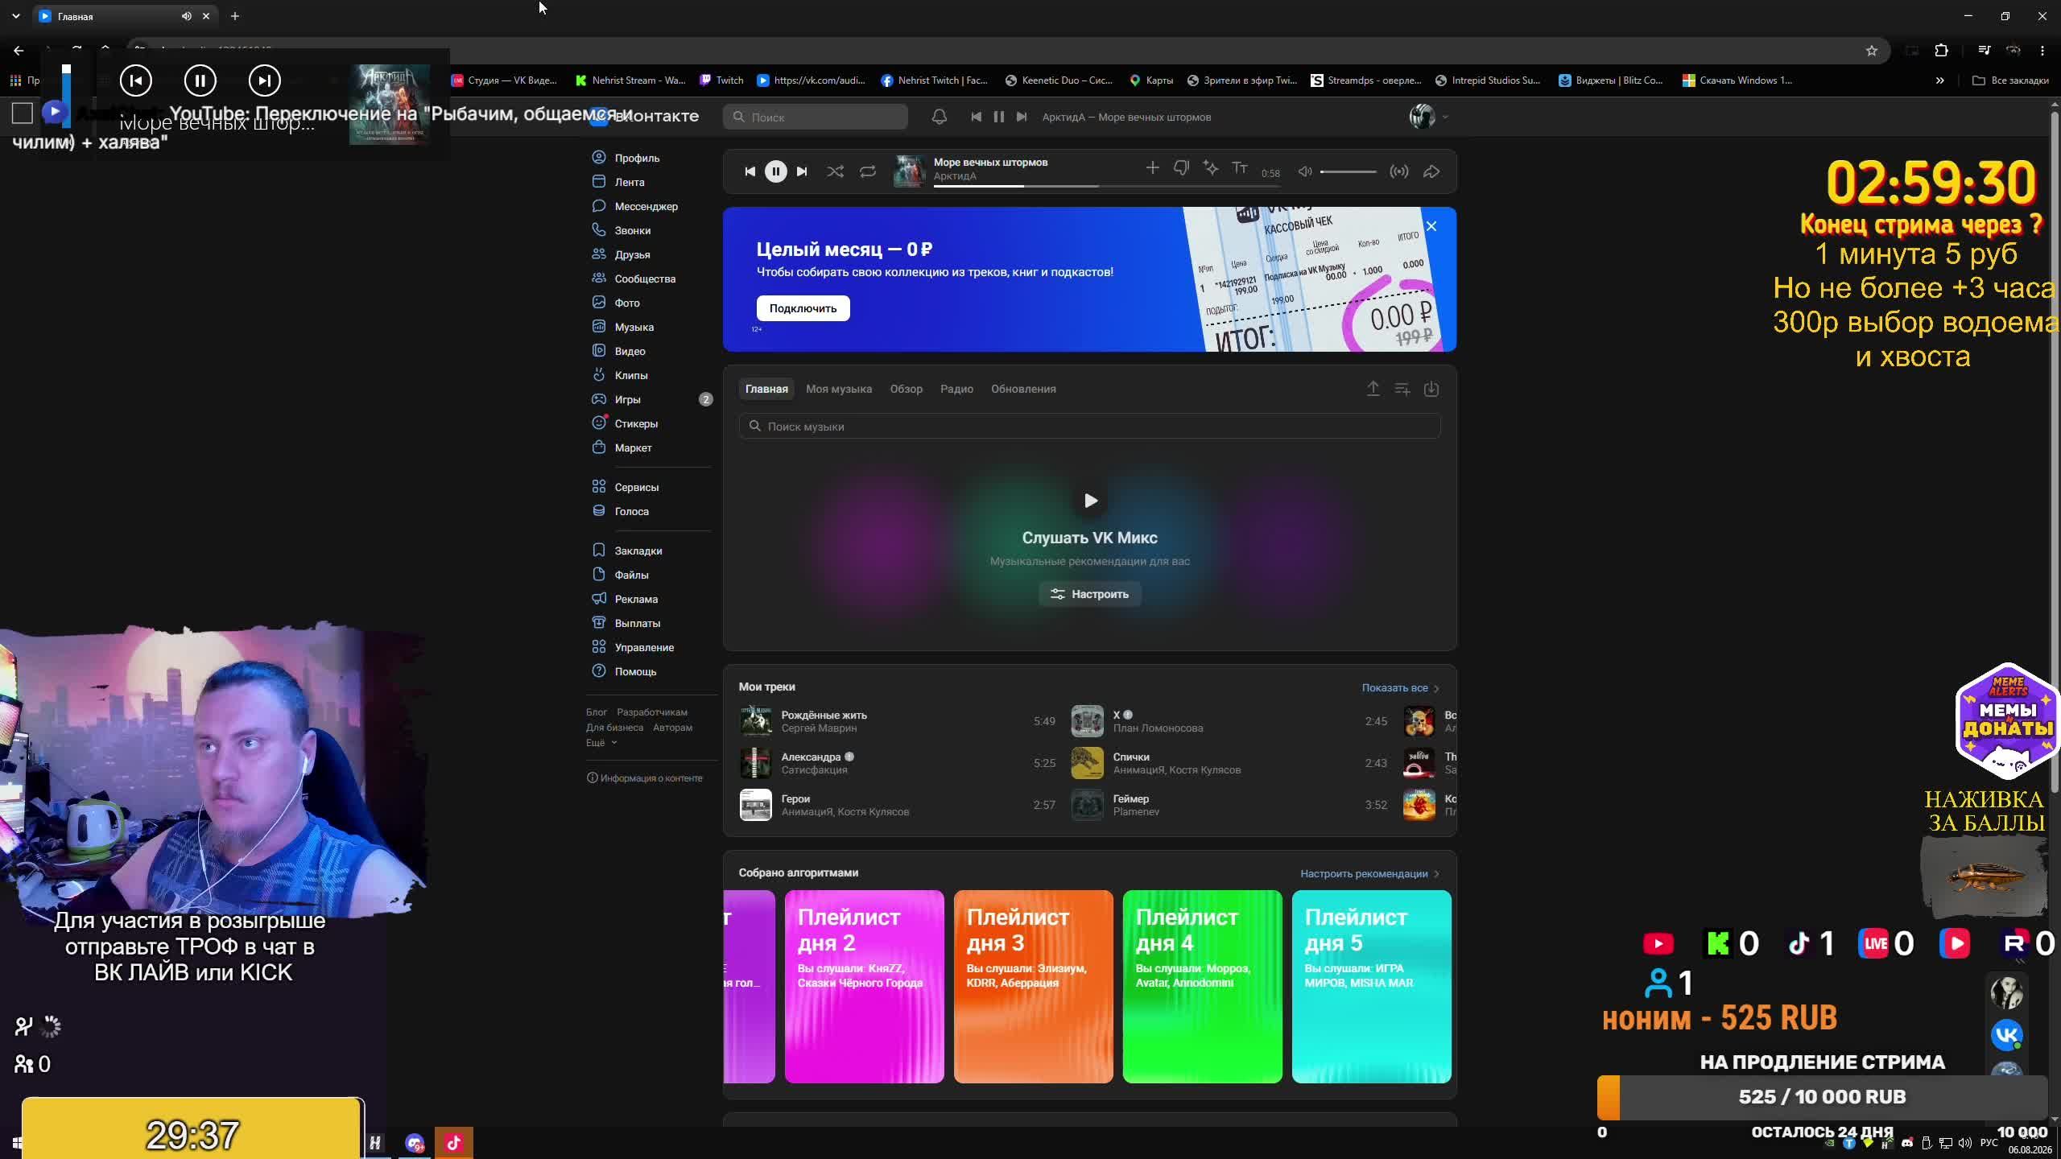Click the Поиск музыки search field

coord(1089,427)
